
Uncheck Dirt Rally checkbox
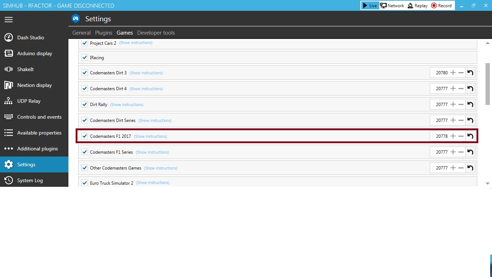click(85, 104)
